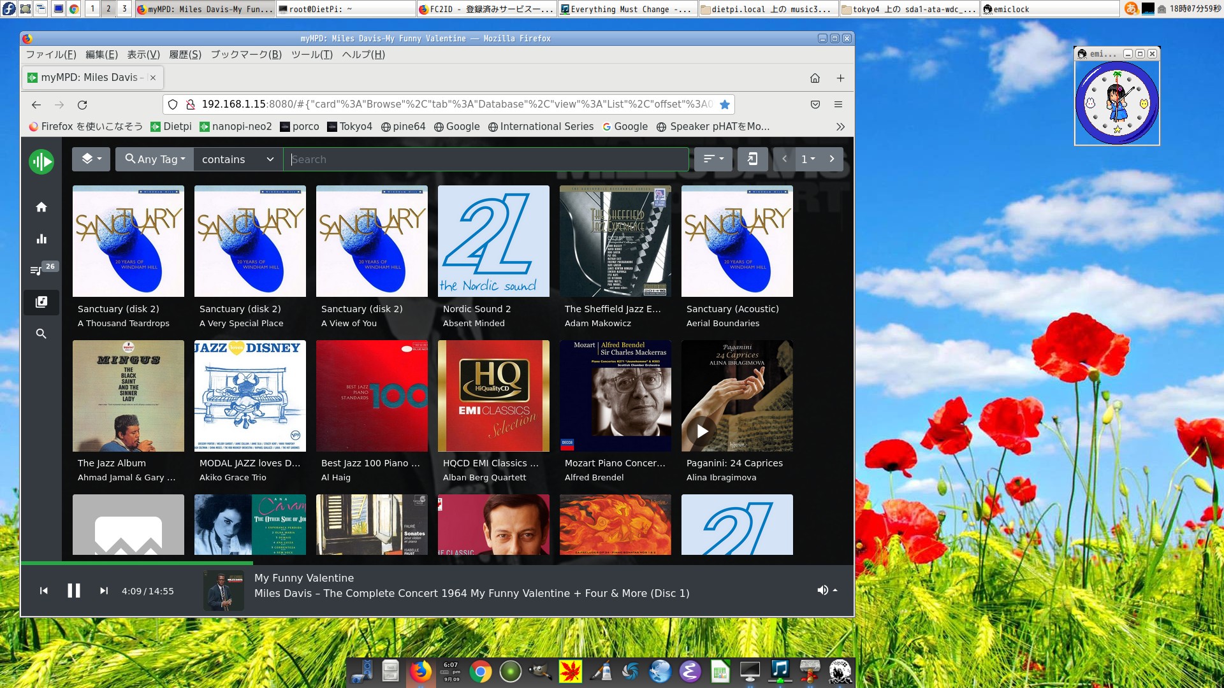
Task: Skip to the next track
Action: click(x=104, y=591)
